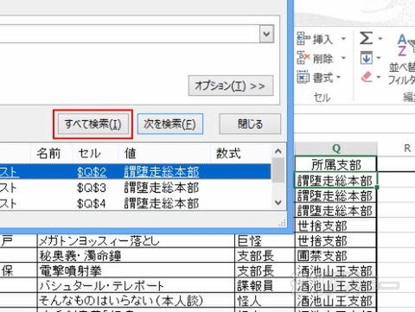Click the 削除 (Delete) cells icon

(303, 58)
